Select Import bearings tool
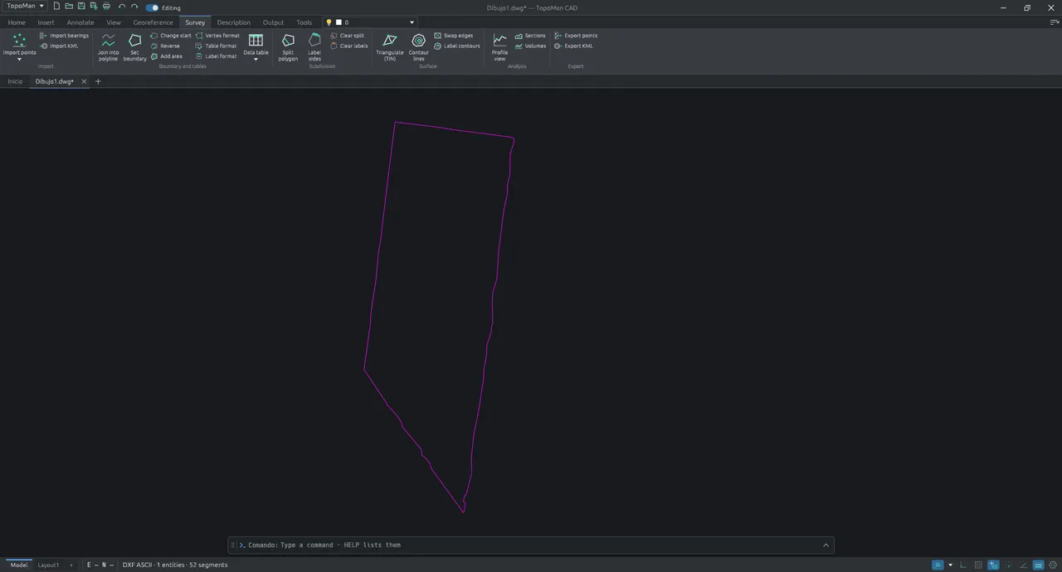Image resolution: width=1062 pixels, height=572 pixels. click(x=64, y=36)
